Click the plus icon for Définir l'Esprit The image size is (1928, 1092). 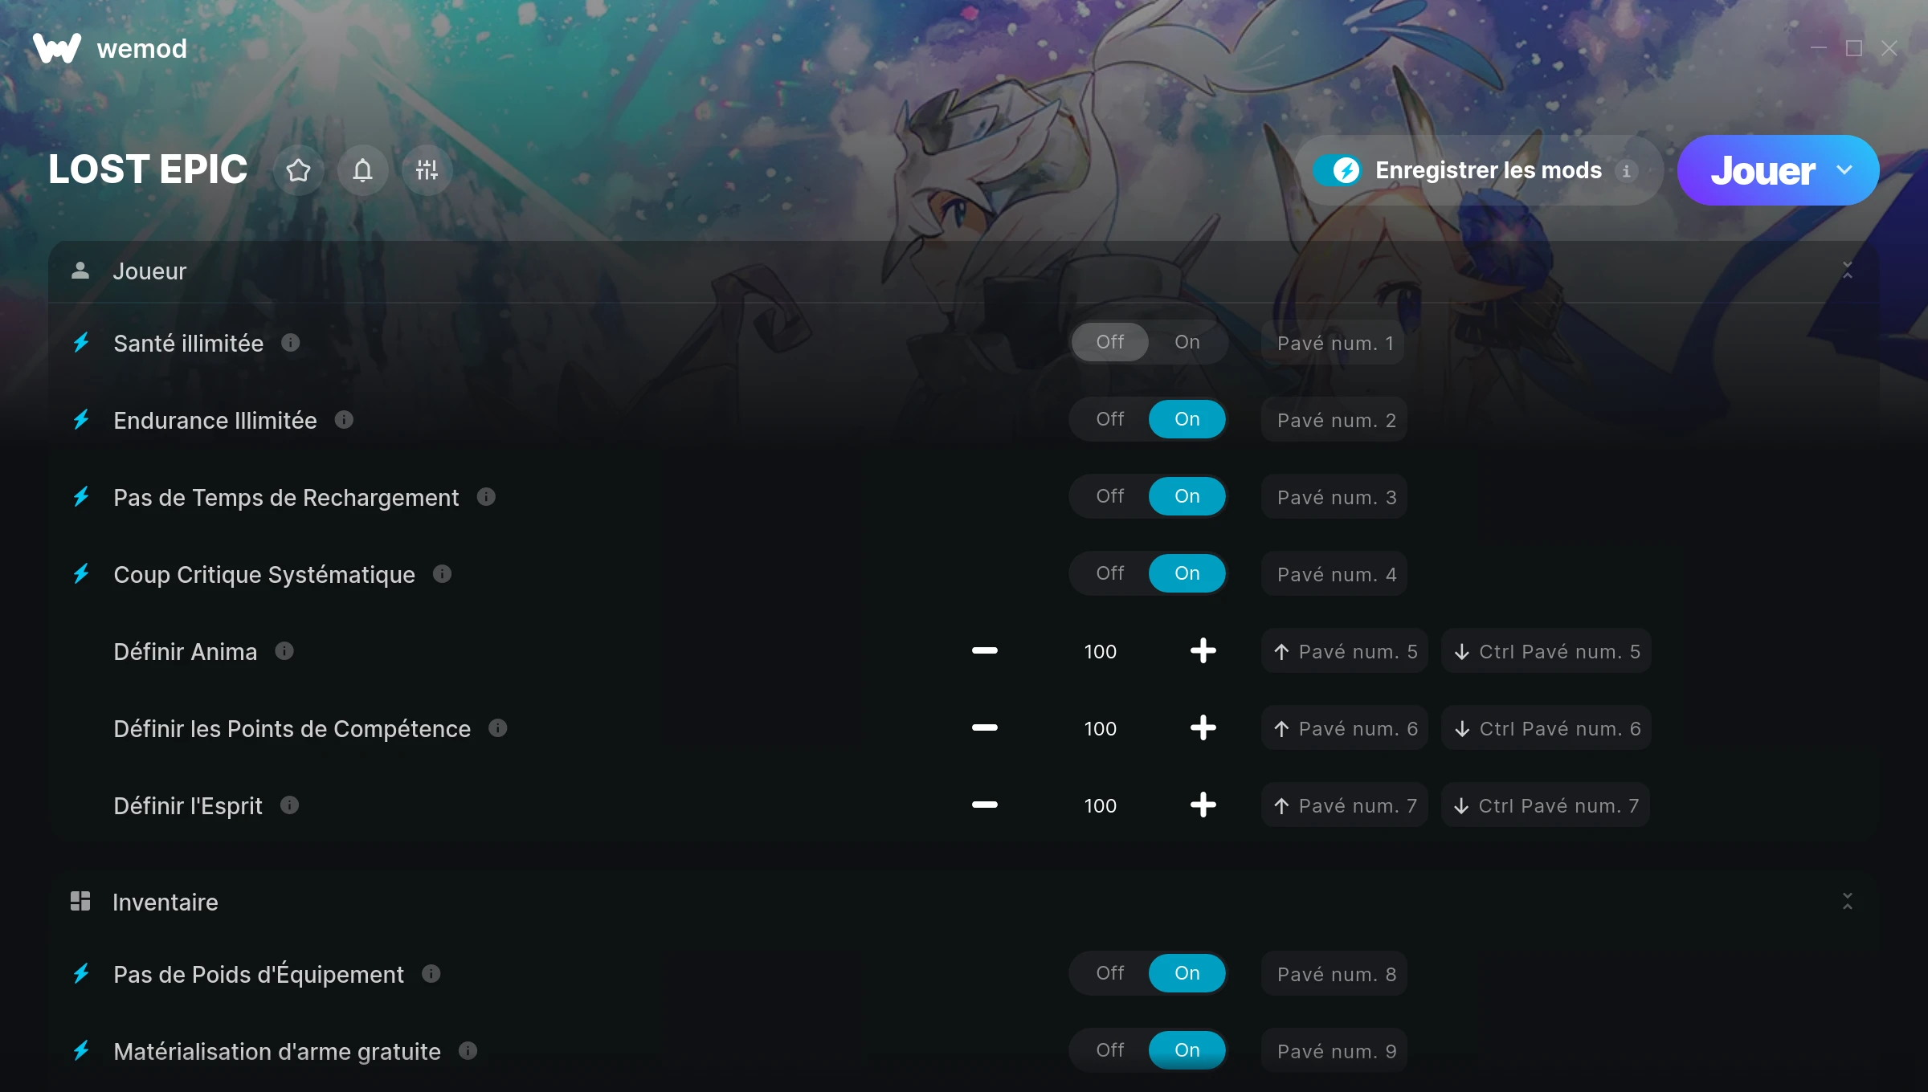pos(1203,805)
